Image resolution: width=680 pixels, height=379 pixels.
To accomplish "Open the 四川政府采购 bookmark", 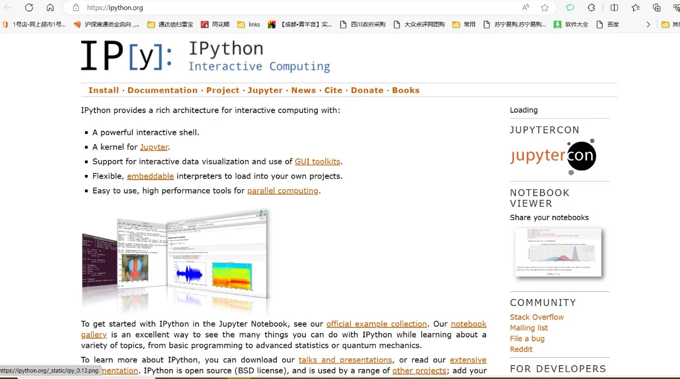I will click(362, 24).
